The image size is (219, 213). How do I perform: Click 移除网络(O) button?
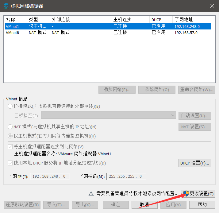point(157,90)
